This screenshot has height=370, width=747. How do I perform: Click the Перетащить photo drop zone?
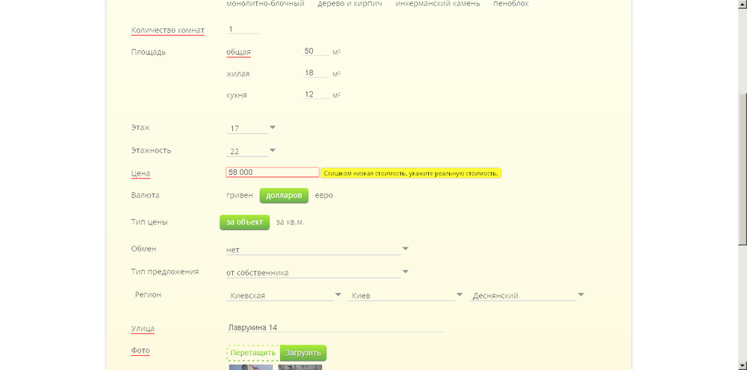point(253,353)
